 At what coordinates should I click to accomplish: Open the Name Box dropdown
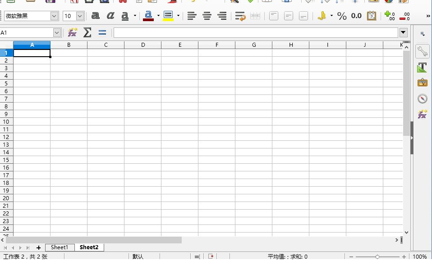(x=57, y=33)
